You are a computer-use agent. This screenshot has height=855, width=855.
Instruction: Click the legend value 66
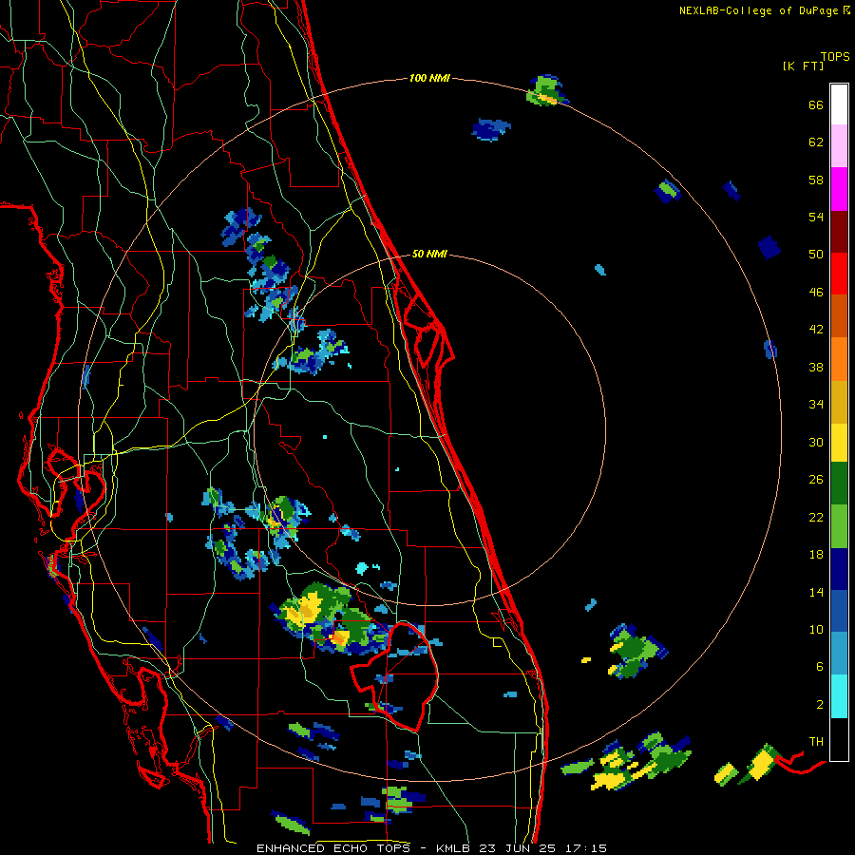coord(816,104)
